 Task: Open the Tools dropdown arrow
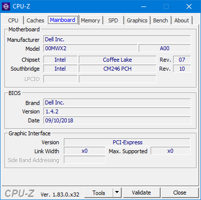(x=117, y=193)
